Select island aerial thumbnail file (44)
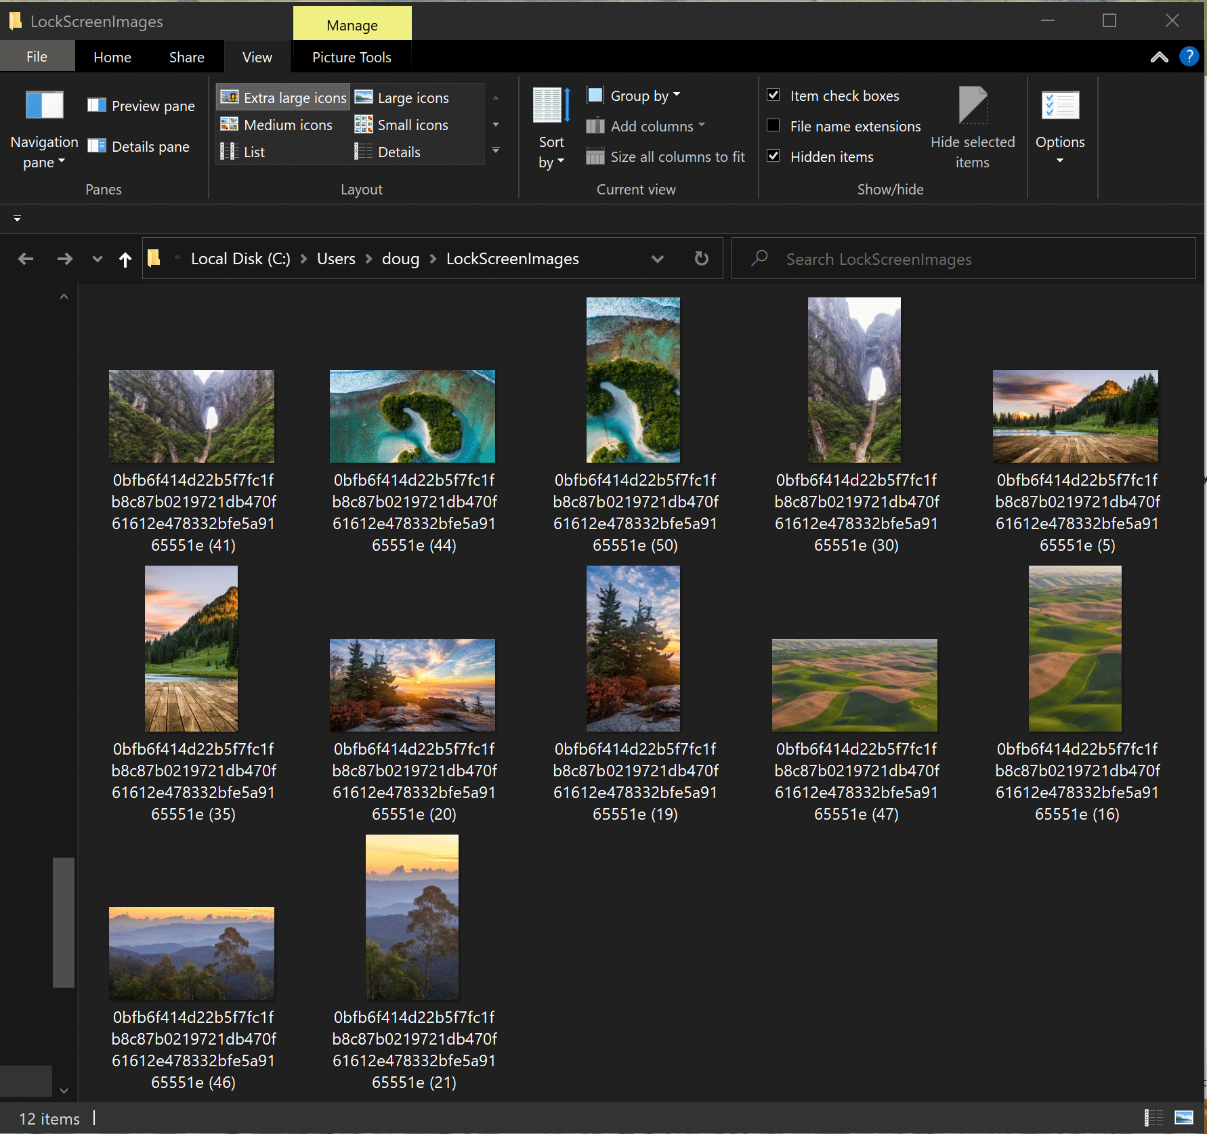The image size is (1207, 1134). (x=412, y=416)
